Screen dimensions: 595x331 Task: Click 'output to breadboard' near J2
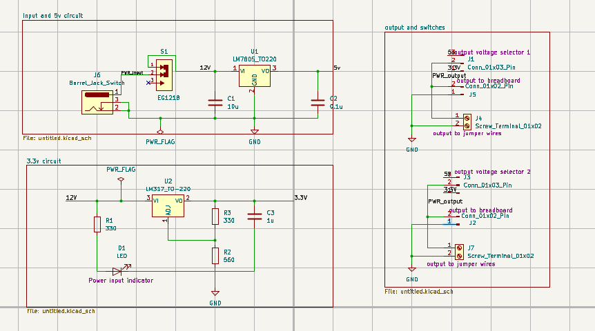tap(481, 210)
